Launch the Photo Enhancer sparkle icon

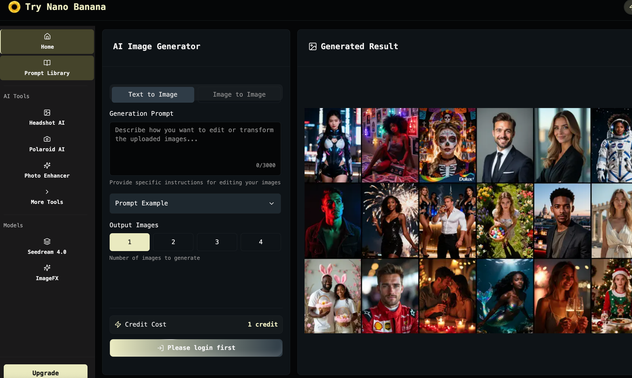tap(47, 165)
